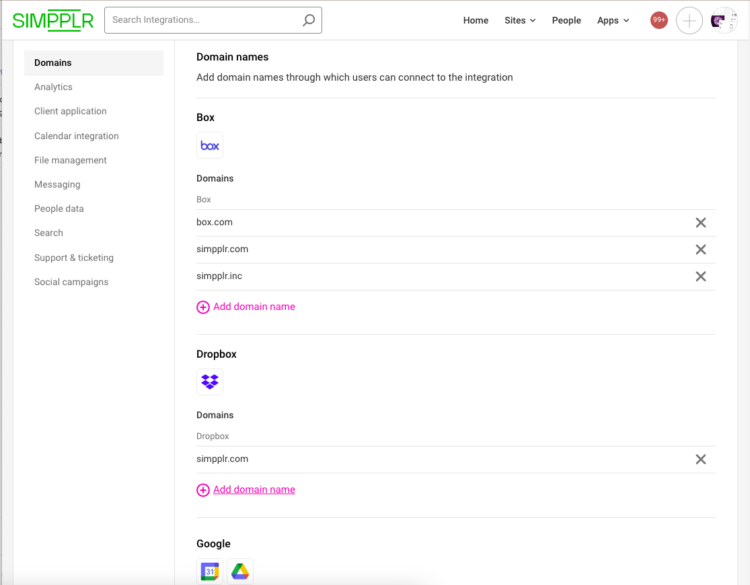Click the search magnifier icon
This screenshot has height=585, width=750.
pyautogui.click(x=309, y=20)
